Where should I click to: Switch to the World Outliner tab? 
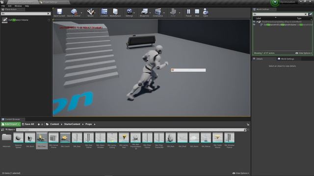[262, 9]
